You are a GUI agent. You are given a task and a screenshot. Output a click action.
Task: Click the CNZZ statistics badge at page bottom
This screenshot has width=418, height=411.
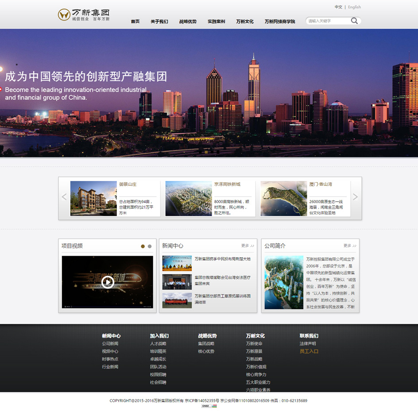click(208, 406)
